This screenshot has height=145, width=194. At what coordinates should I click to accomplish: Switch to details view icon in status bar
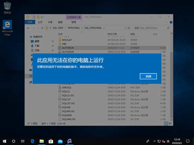(166, 123)
